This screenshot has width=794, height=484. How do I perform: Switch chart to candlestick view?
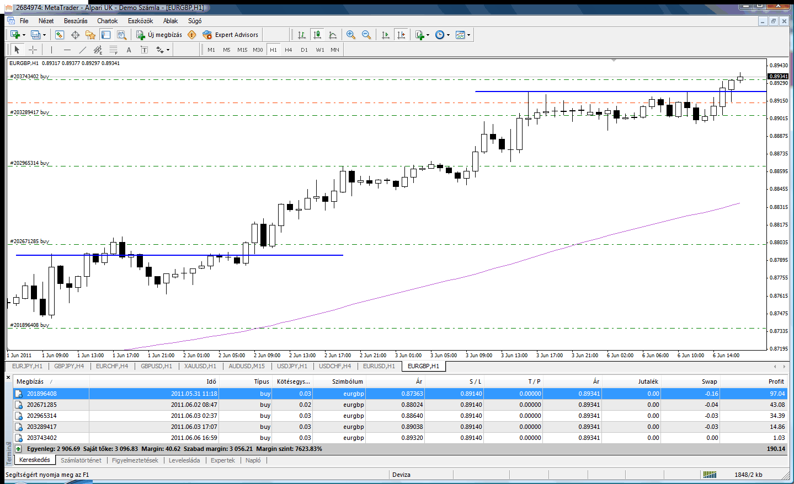point(317,35)
